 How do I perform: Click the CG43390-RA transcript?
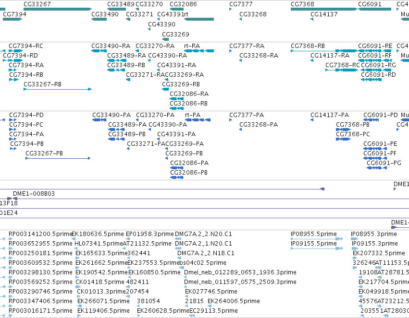pyautogui.click(x=149, y=60)
